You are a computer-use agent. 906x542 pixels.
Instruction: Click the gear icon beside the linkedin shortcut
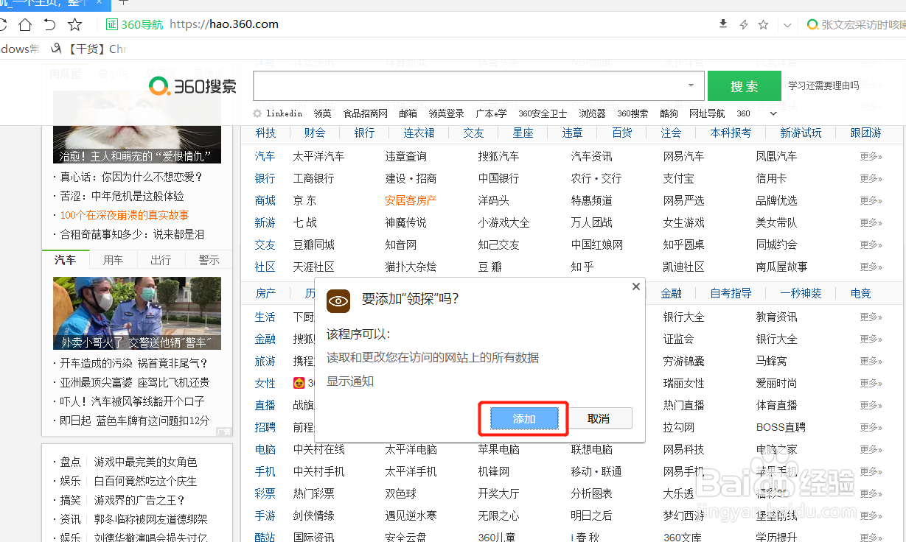257,113
